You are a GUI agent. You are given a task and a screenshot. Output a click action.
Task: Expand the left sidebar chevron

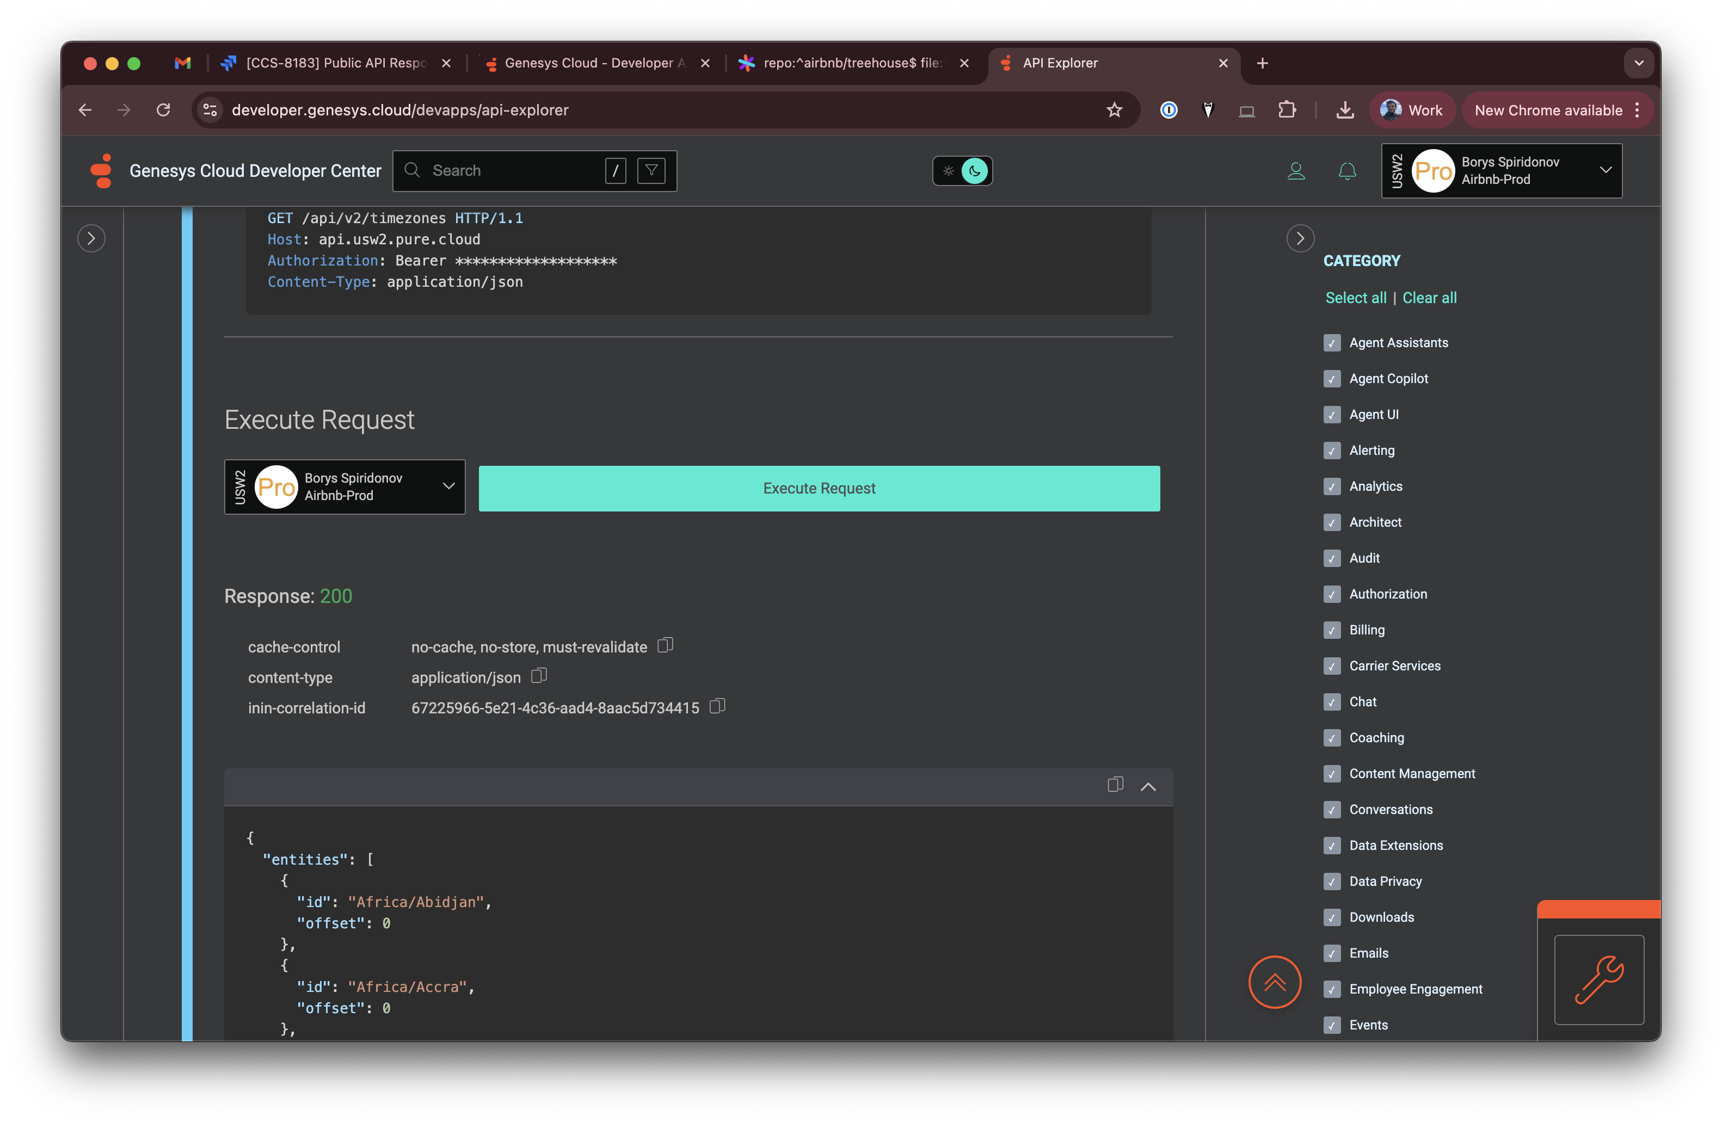tap(91, 239)
